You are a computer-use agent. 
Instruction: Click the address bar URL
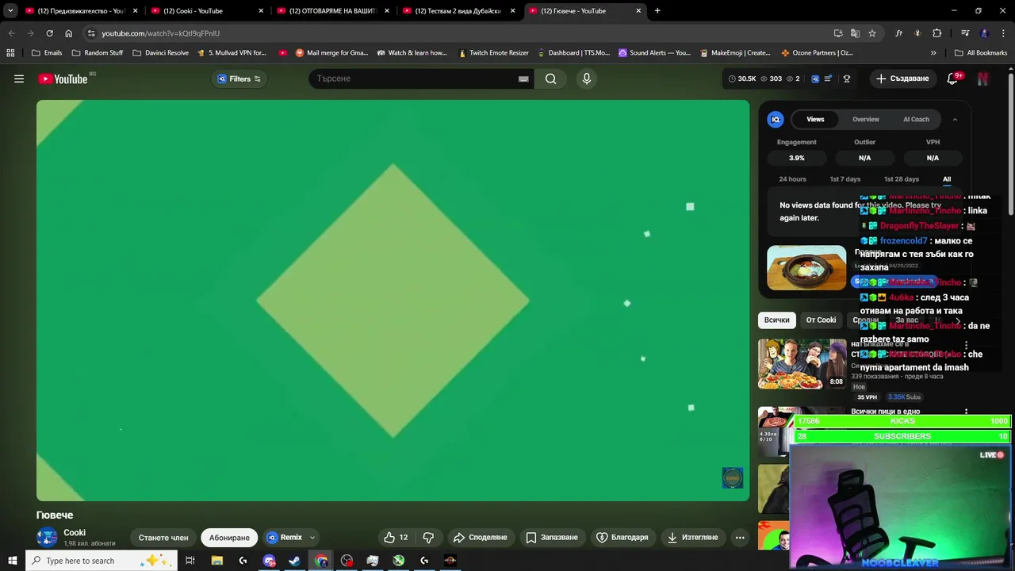tap(161, 33)
